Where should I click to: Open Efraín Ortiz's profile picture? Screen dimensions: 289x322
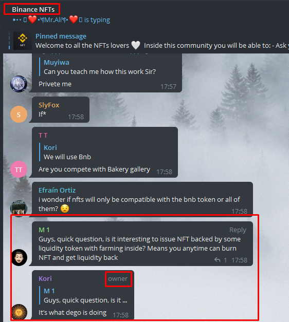pos(19,209)
